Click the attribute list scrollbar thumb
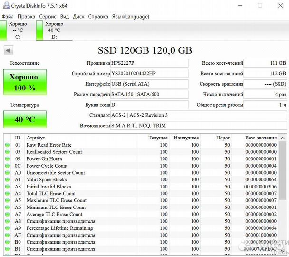The image size is (289, 257). click(x=283, y=171)
